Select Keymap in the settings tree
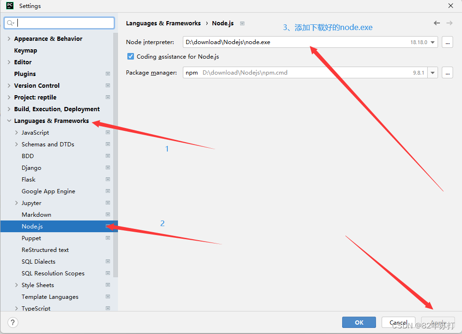The width and height of the screenshot is (462, 334). (26, 51)
